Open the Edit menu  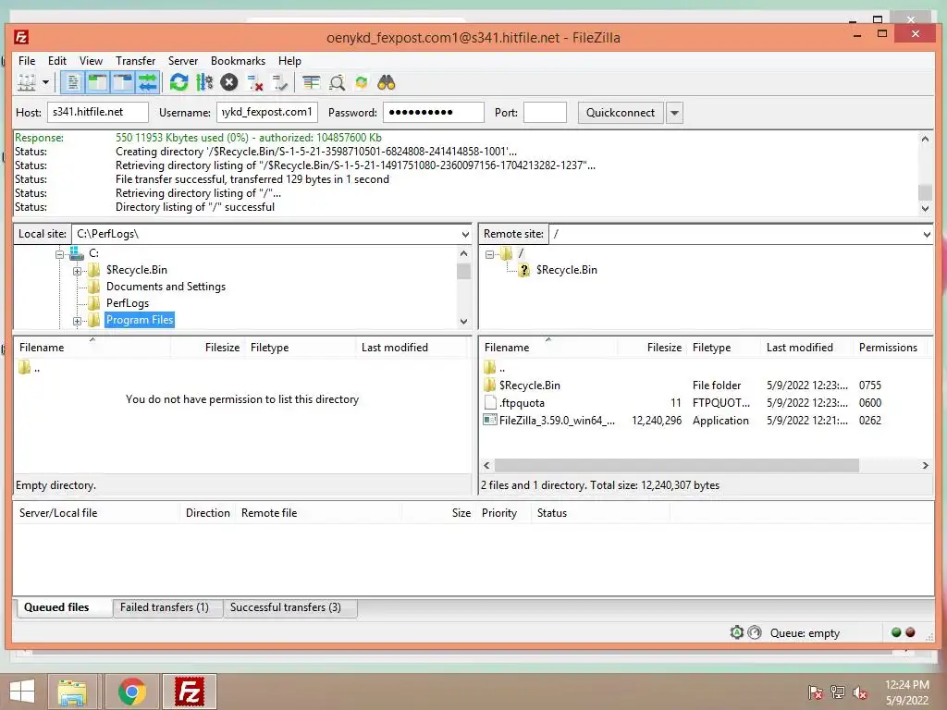(57, 61)
